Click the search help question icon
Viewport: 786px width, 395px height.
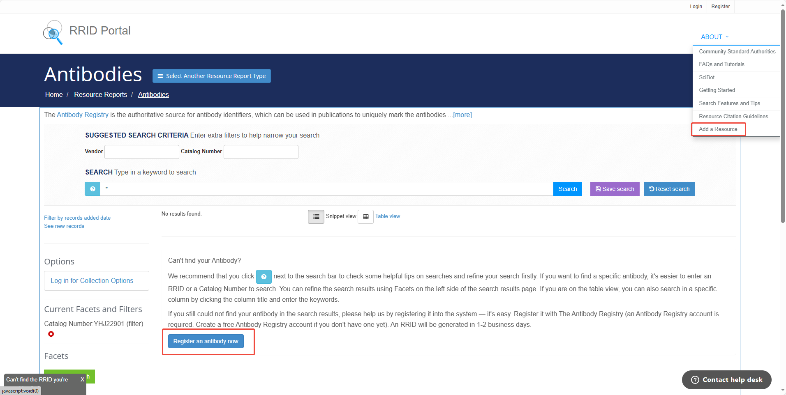pyautogui.click(x=92, y=189)
